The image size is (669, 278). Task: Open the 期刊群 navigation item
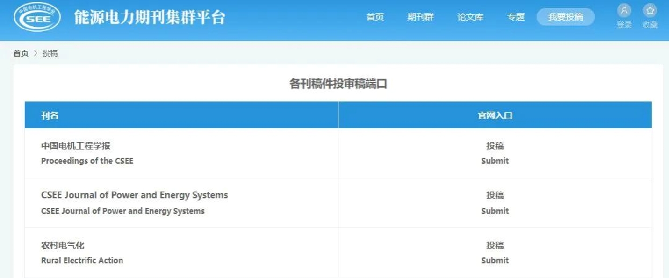[420, 17]
